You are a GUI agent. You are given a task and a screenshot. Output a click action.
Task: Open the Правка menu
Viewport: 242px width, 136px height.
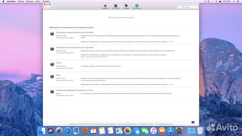[21, 1]
